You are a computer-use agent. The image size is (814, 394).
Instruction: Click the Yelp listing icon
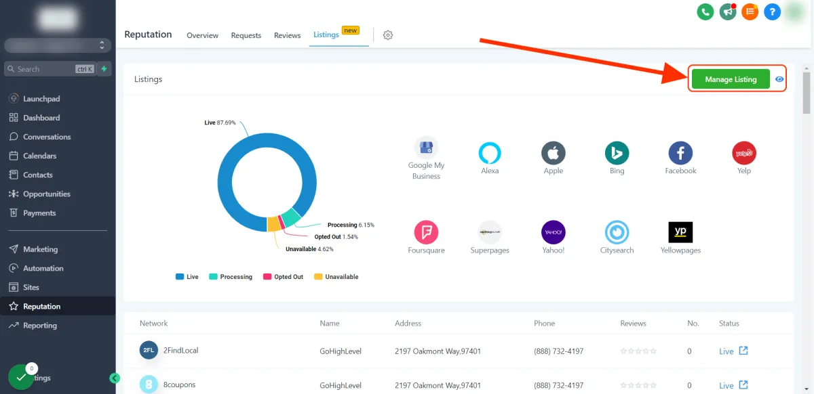click(744, 153)
